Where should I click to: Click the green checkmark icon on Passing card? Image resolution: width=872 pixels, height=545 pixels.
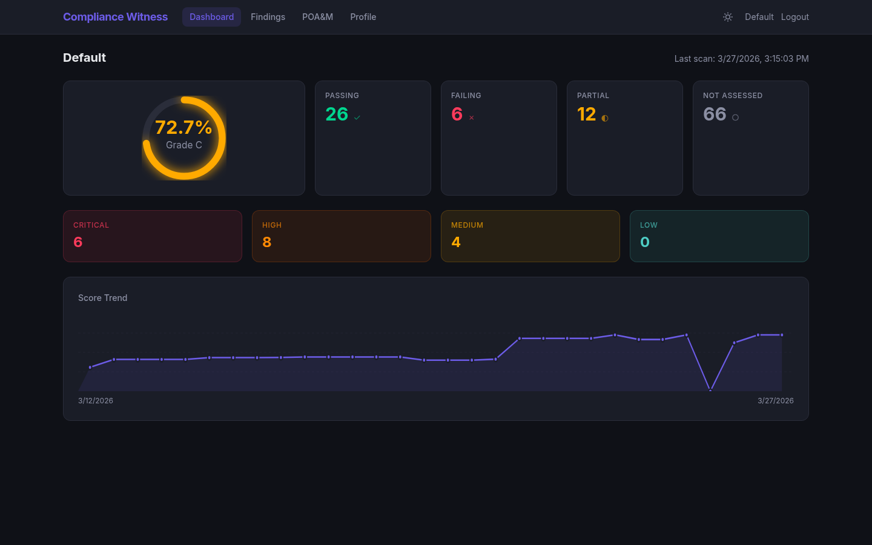357,117
